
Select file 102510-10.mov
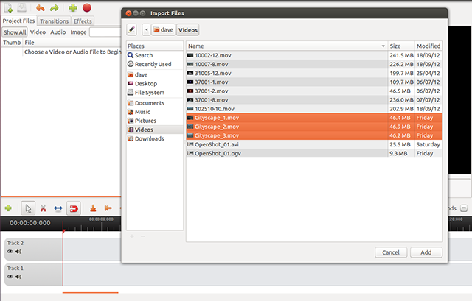click(314, 109)
